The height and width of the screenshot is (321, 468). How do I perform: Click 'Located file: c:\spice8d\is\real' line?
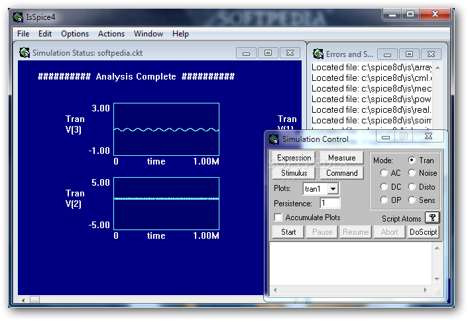point(372,110)
